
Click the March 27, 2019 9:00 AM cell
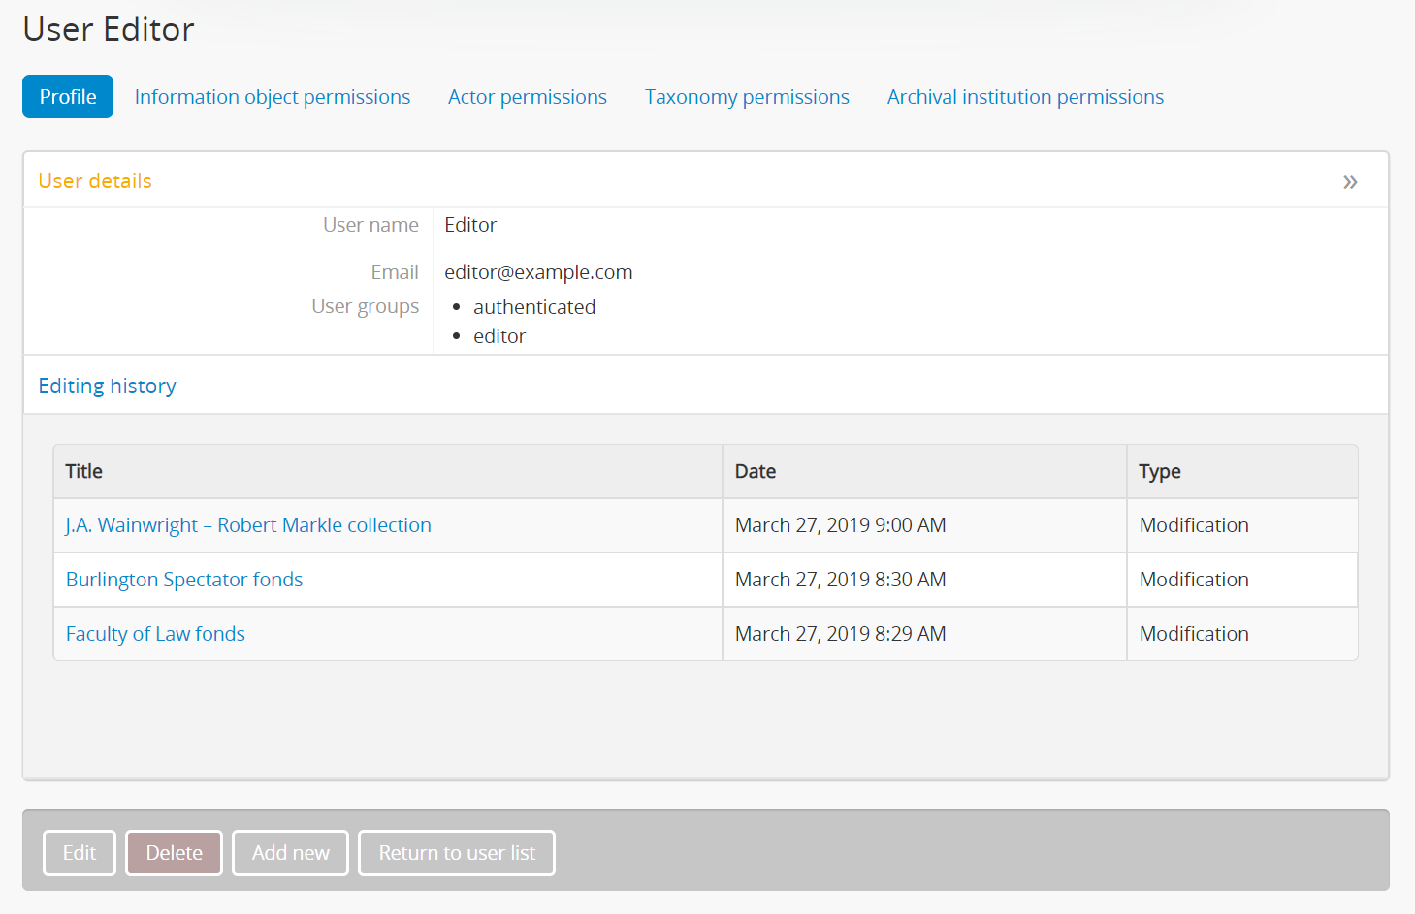tap(840, 525)
